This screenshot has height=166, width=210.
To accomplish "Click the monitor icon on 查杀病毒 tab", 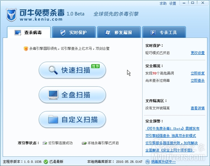I will click(x=18, y=33).
